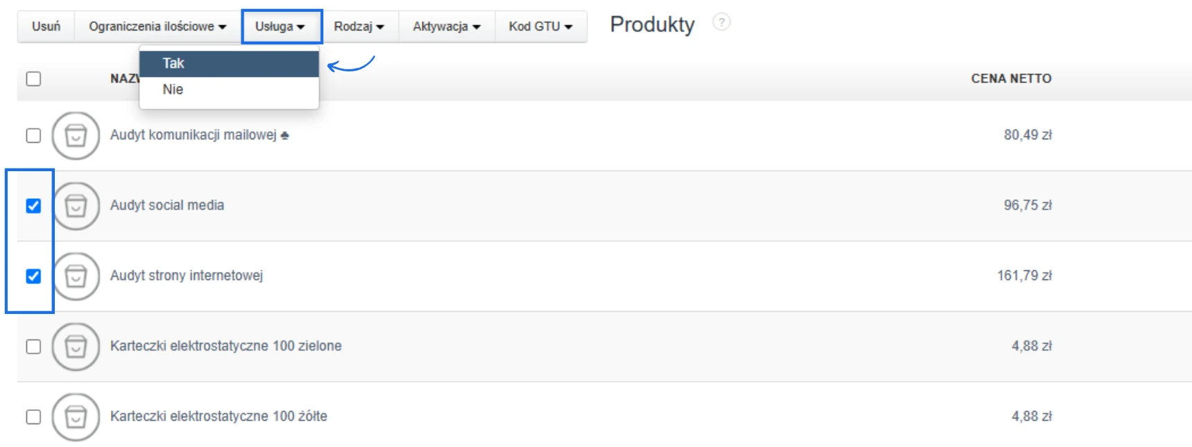This screenshot has width=1192, height=447.
Task: Click the small symbol after Audyt komunikacji mailowej
Action: pyautogui.click(x=284, y=135)
